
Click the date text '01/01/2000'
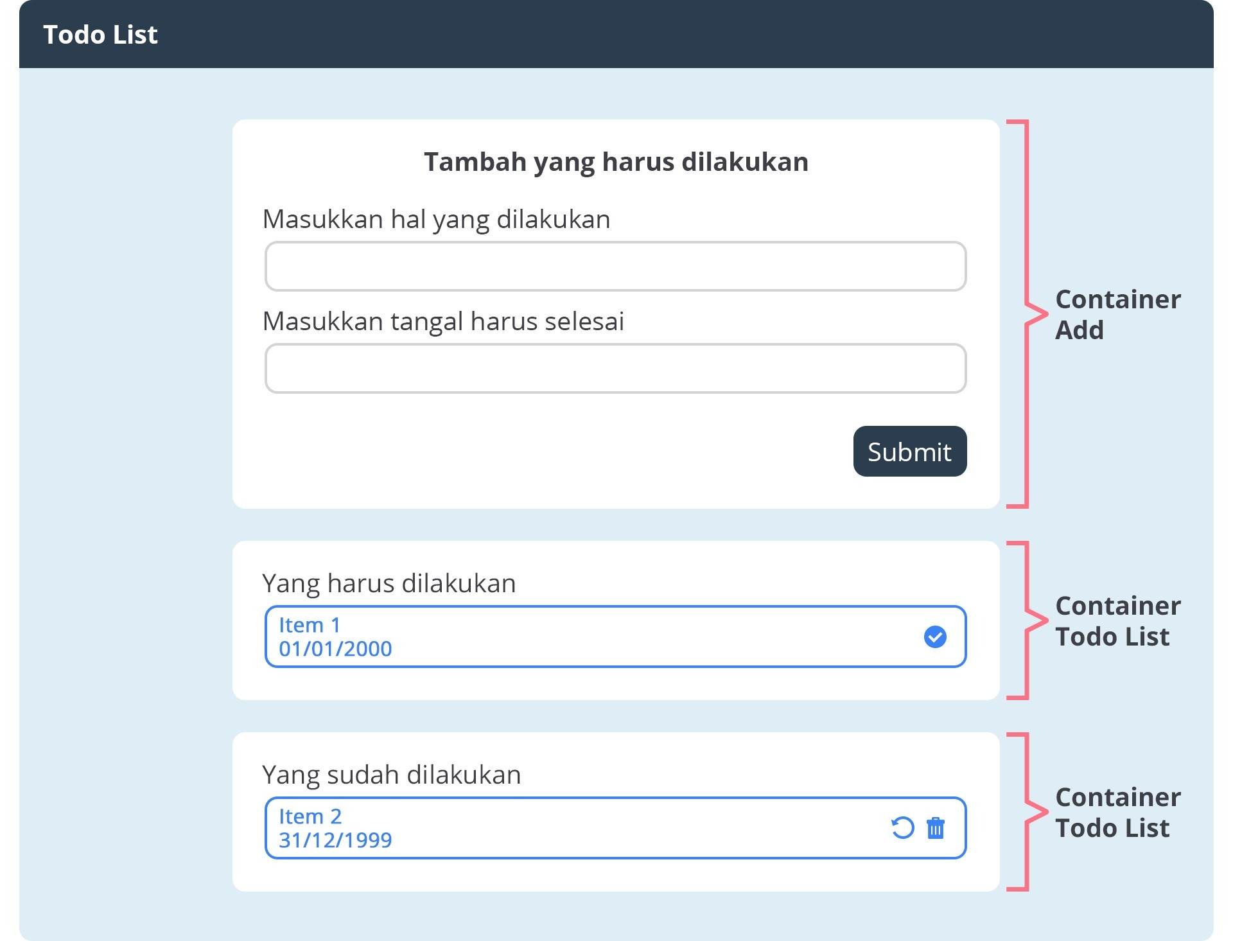[335, 649]
